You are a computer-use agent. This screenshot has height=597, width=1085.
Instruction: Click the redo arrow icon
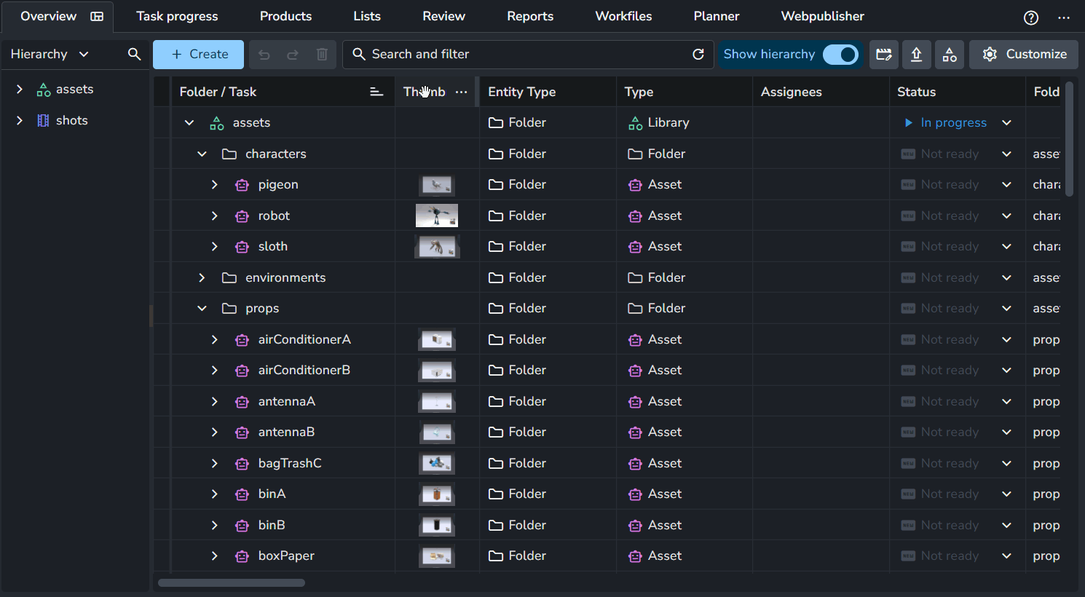click(293, 55)
